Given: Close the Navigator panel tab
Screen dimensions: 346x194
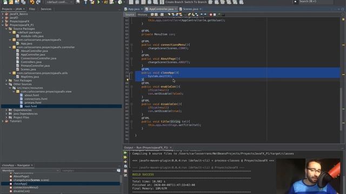Looking at the screenshot, I should pos(32,165).
